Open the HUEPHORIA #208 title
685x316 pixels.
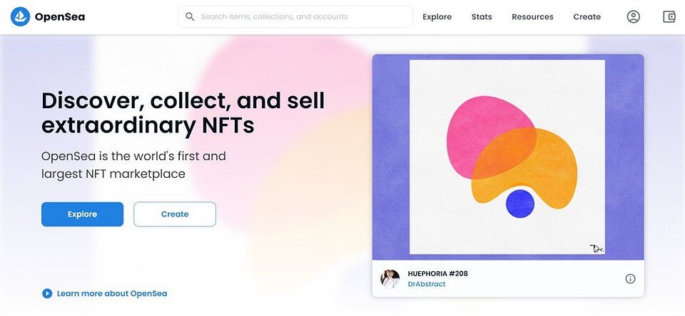pos(437,273)
